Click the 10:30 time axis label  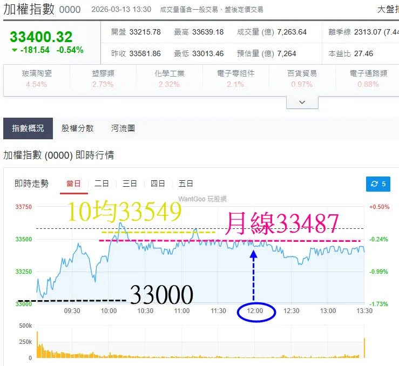(x=145, y=311)
